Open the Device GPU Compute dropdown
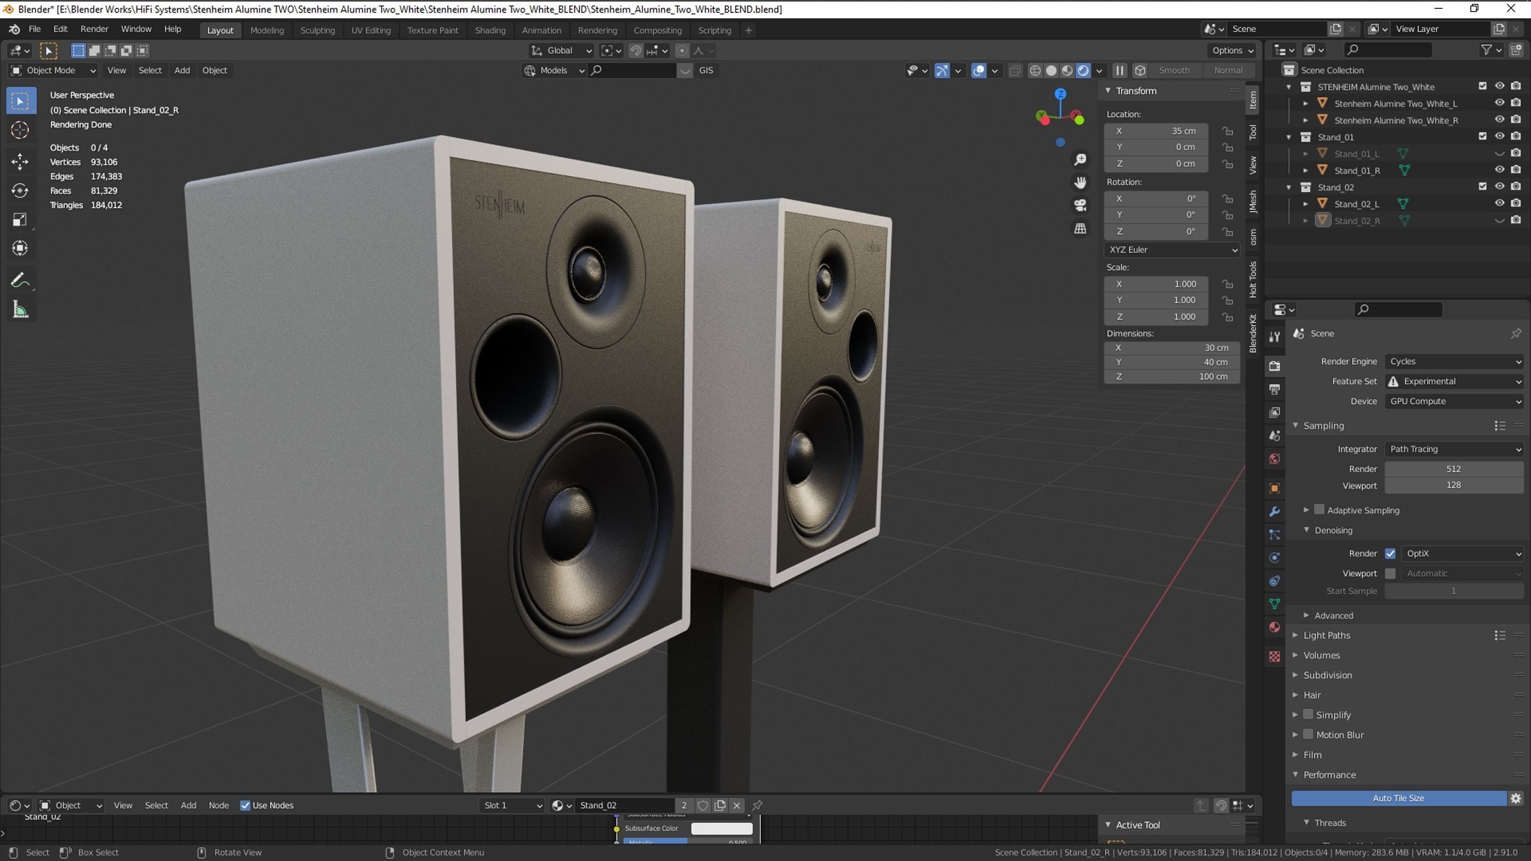The image size is (1531, 861). tap(1454, 401)
